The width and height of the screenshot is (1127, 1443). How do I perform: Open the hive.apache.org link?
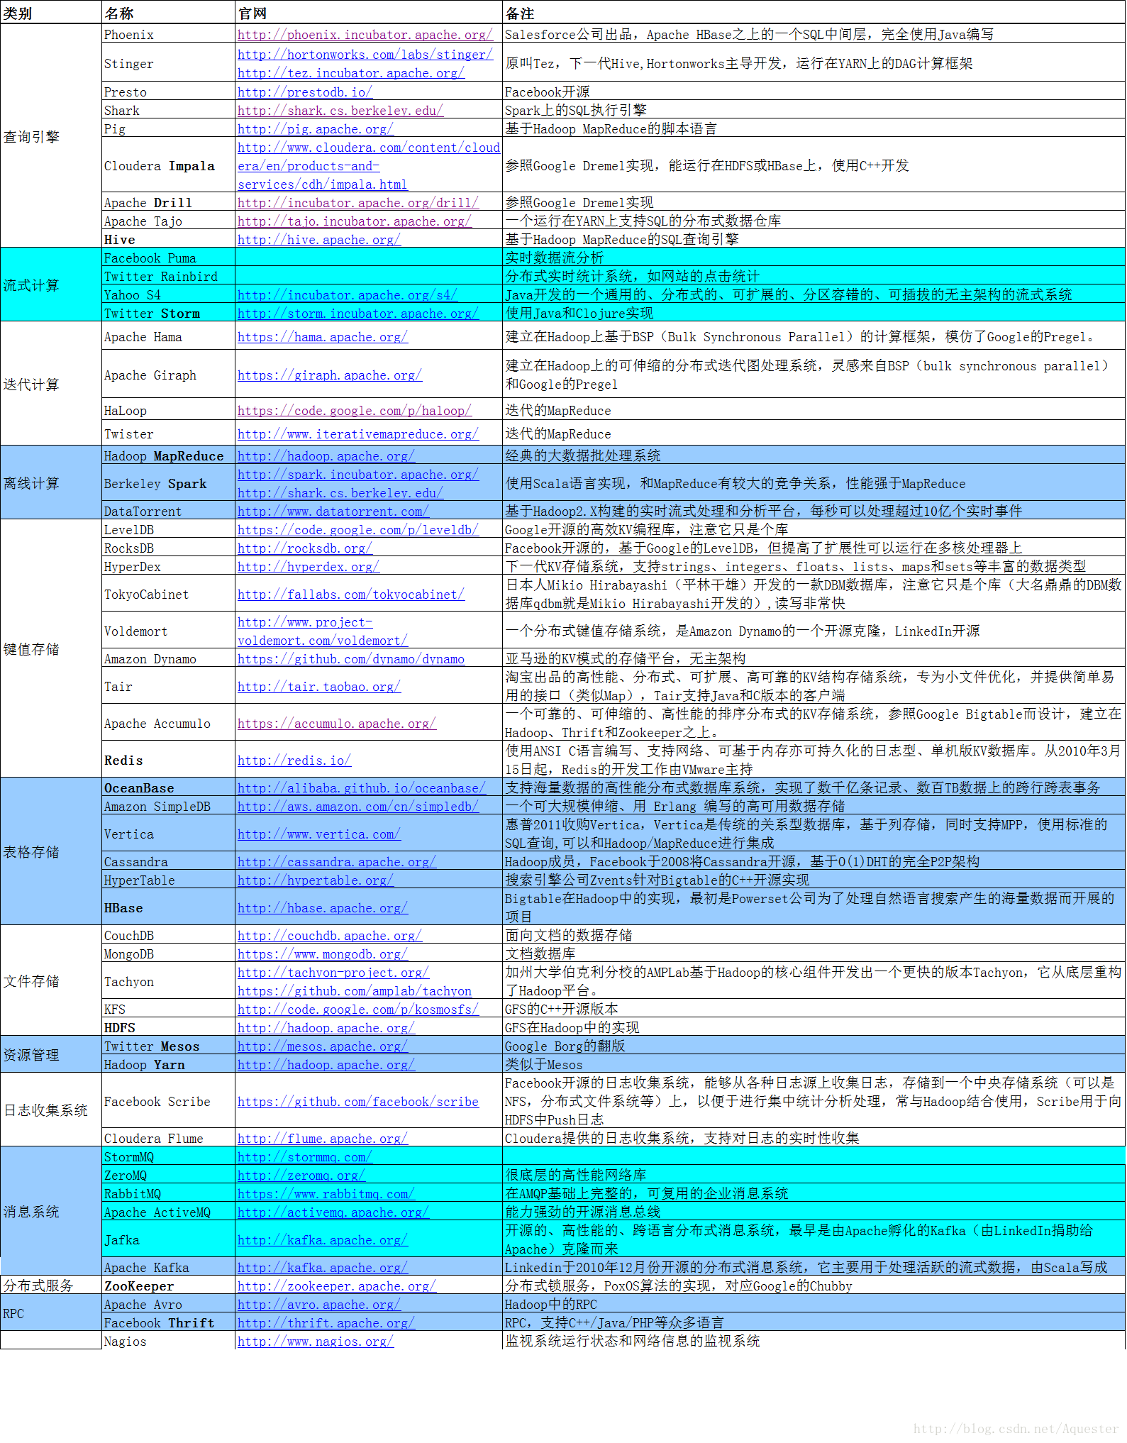click(x=318, y=240)
